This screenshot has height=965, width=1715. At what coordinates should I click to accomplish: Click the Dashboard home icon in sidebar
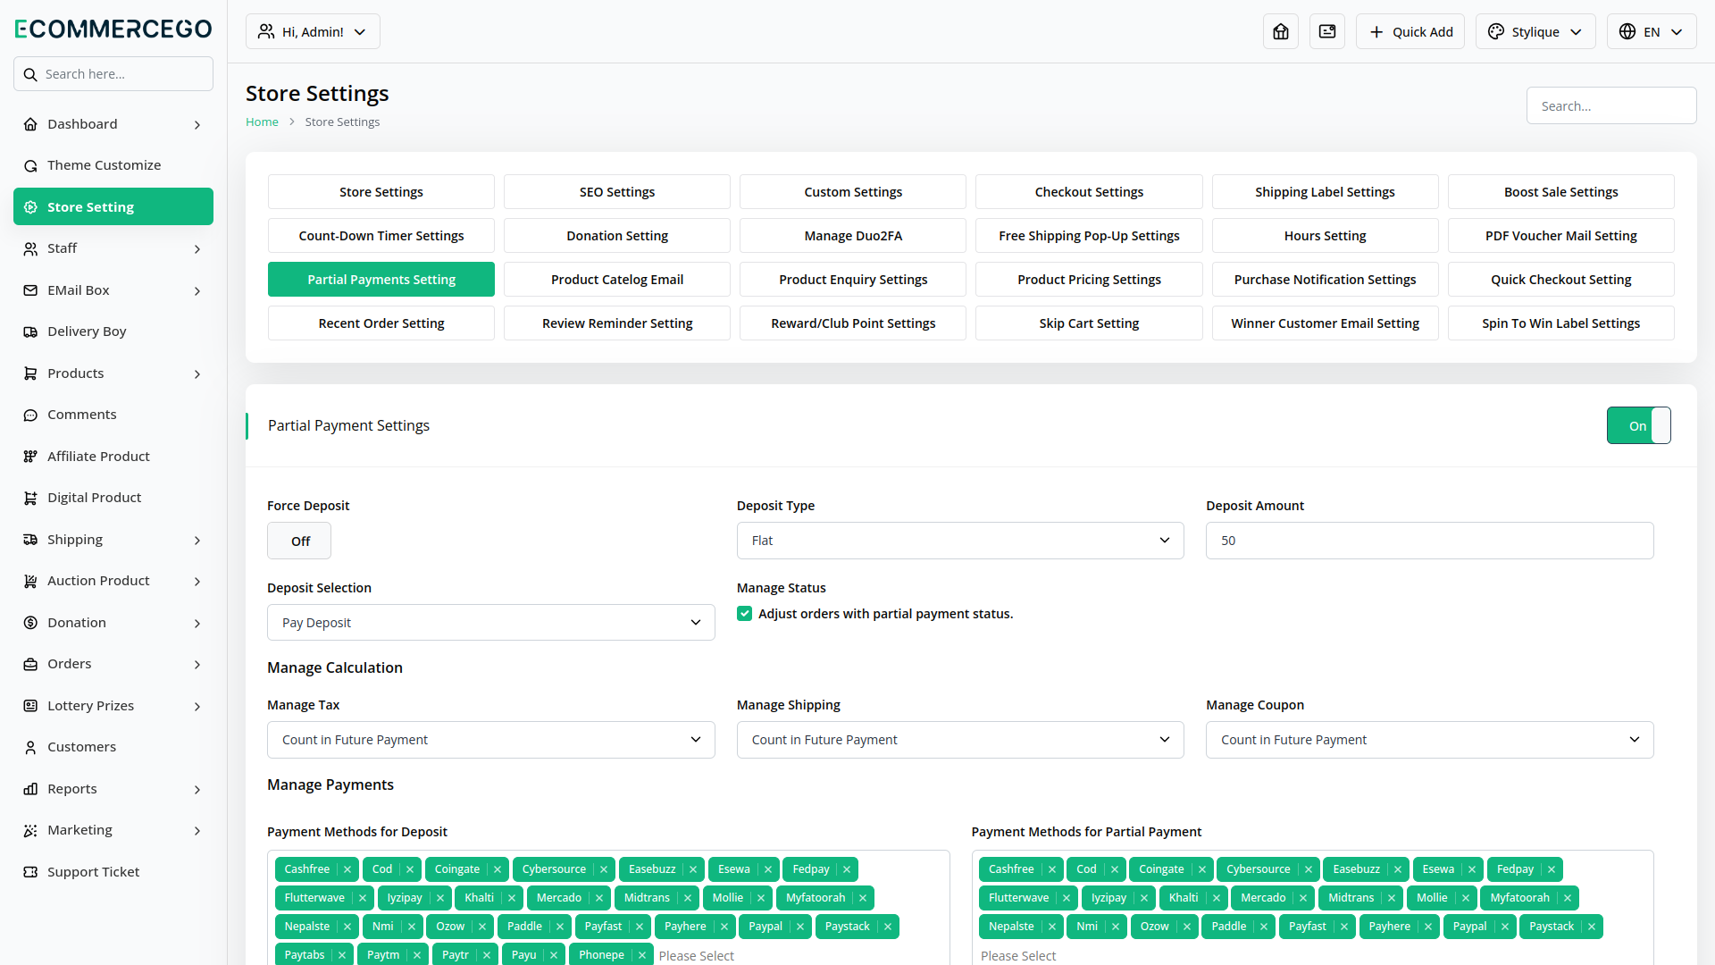pos(30,124)
